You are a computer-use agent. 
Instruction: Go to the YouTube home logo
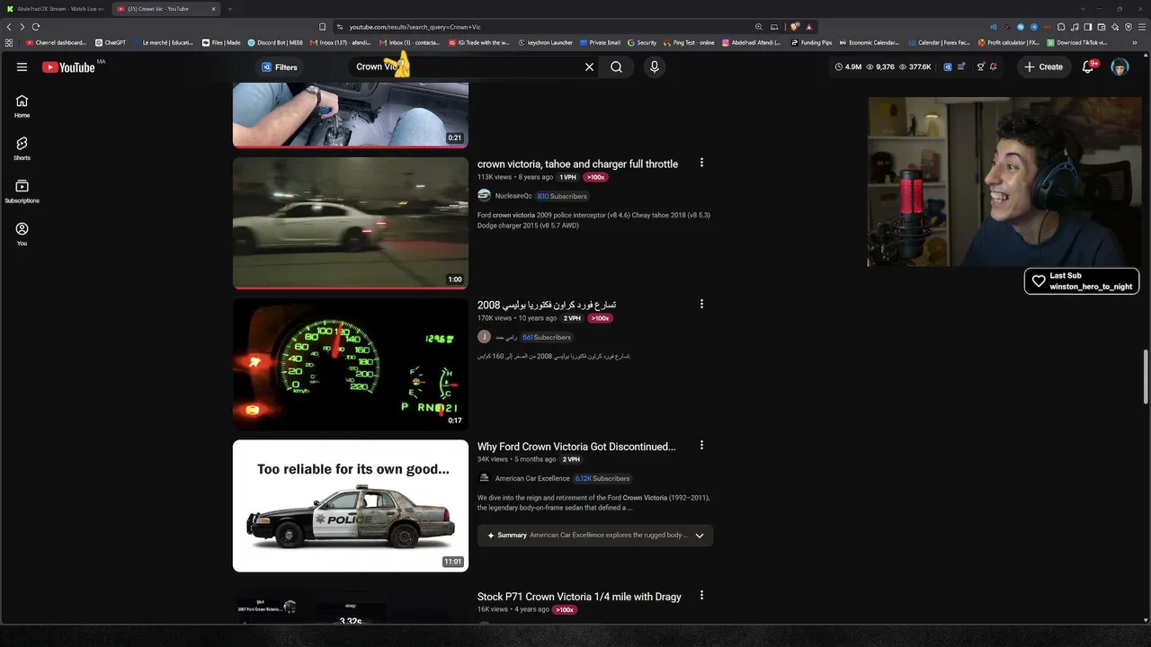pos(68,67)
